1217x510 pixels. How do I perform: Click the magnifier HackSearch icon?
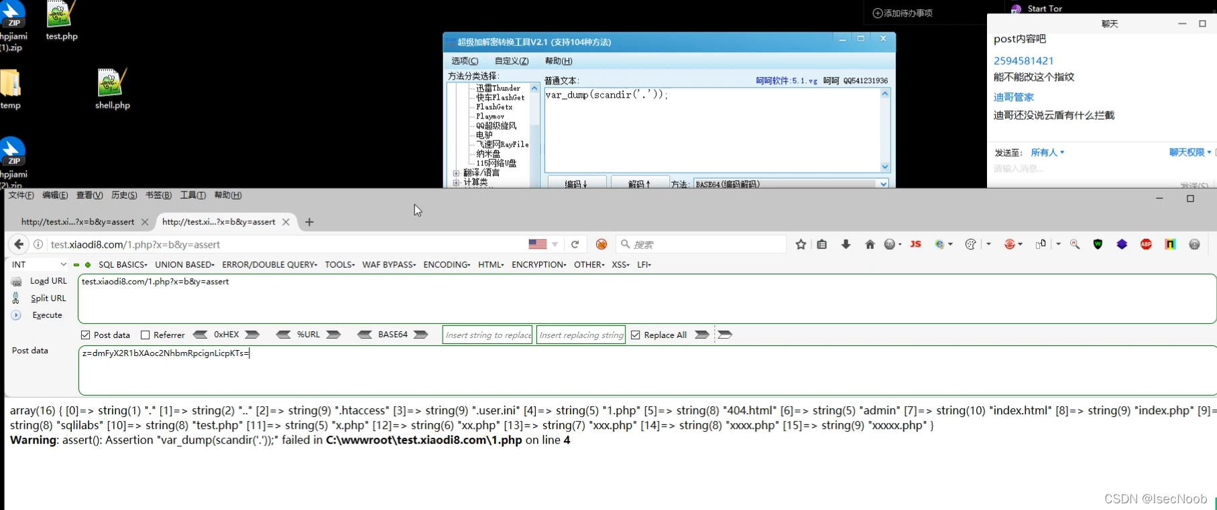1075,244
